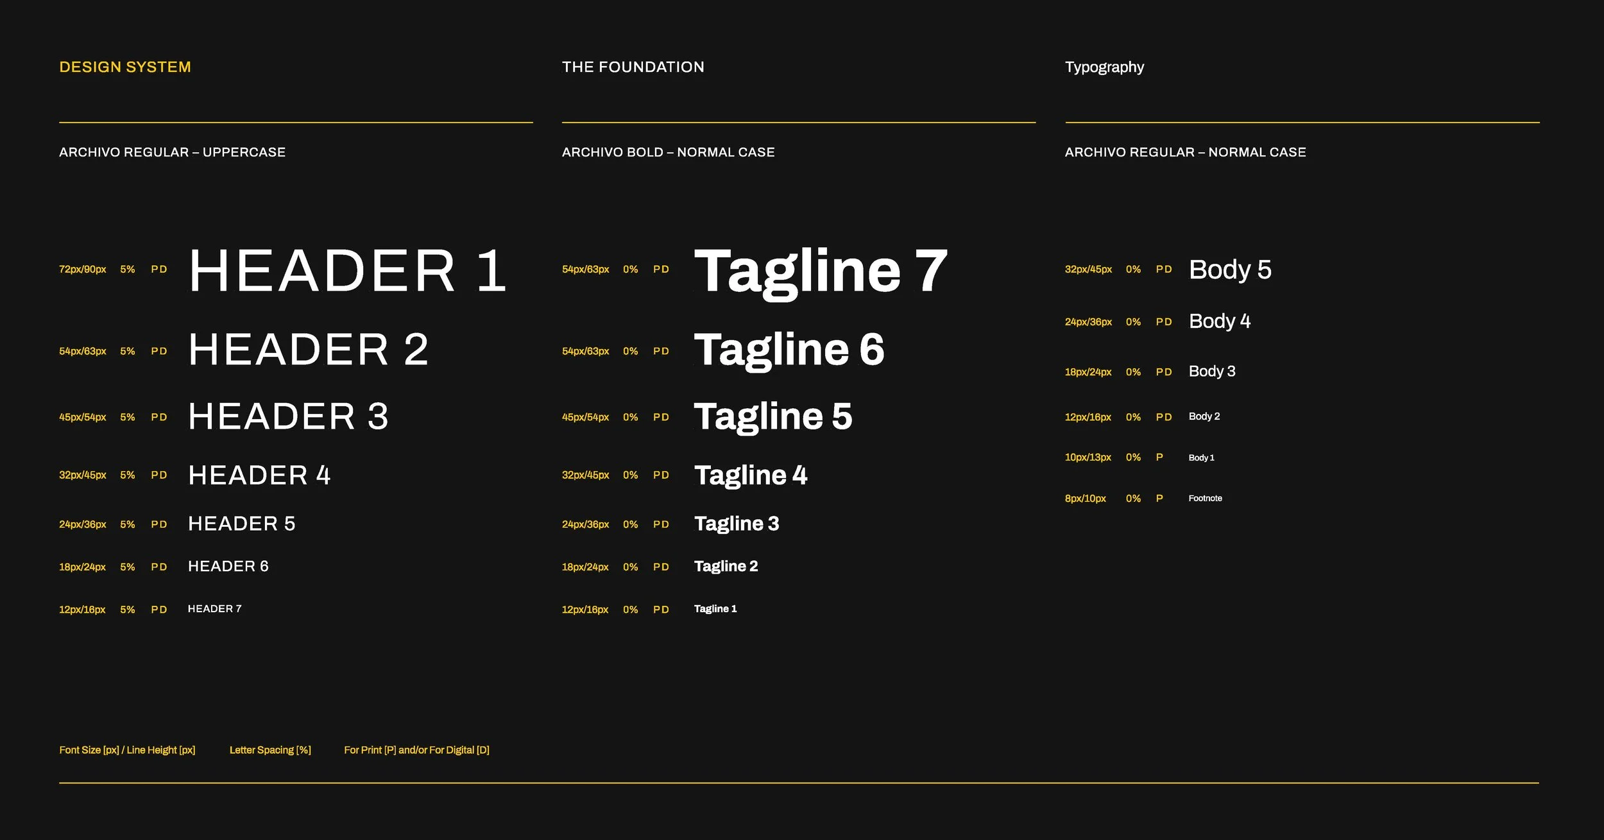Click the Typography section label
Viewport: 1604px width, 840px height.
pos(1104,67)
